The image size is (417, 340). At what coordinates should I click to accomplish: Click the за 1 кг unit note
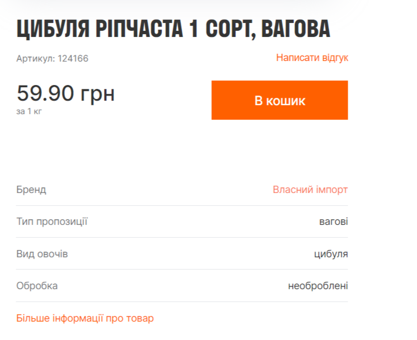click(29, 111)
